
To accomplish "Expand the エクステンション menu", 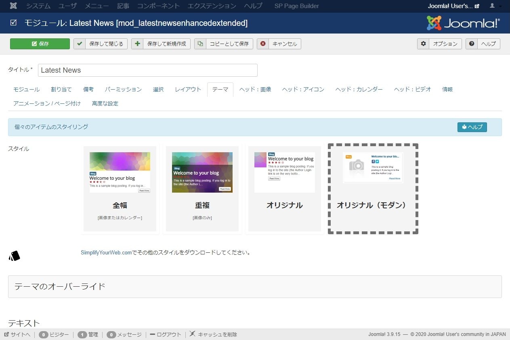I will pos(212,6).
